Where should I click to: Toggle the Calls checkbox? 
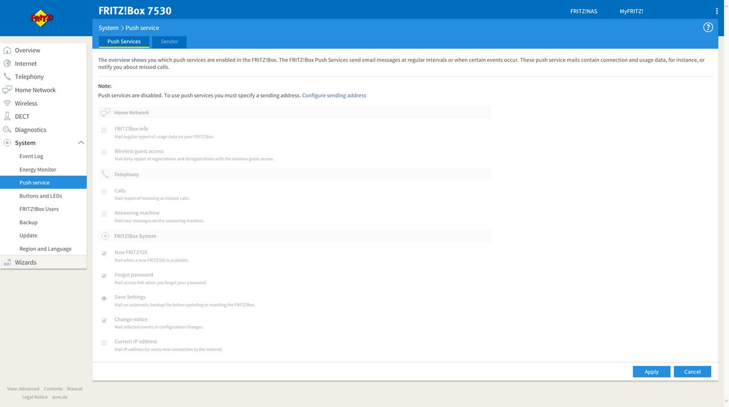(x=104, y=192)
